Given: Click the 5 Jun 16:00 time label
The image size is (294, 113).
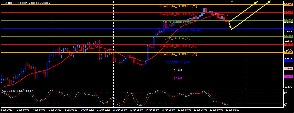Looking at the screenshot, I should click(x=55, y=110).
